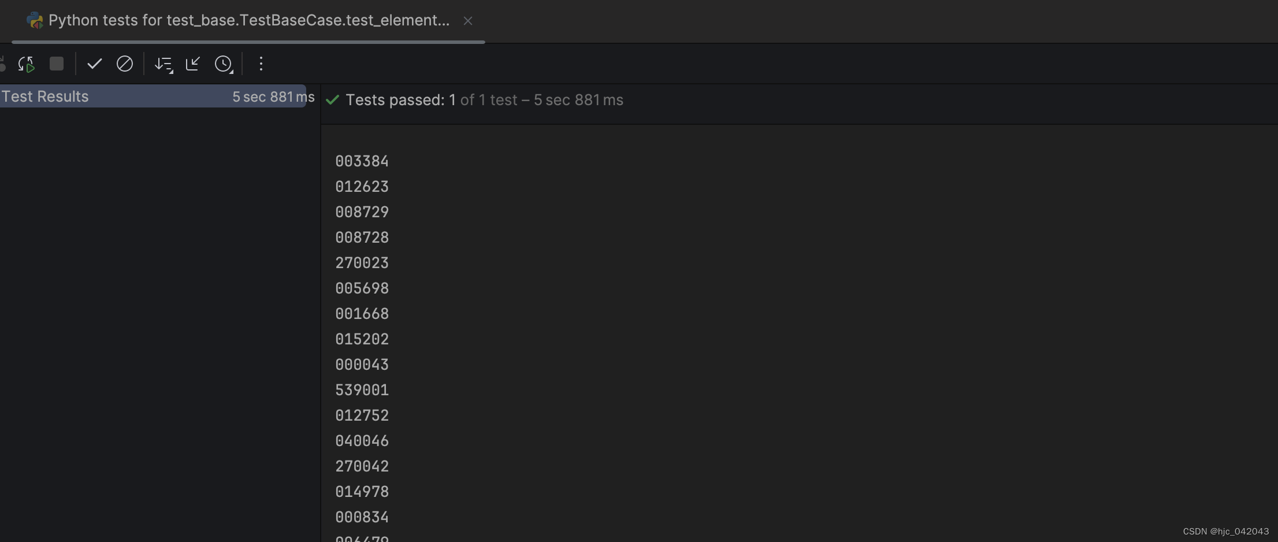Click output line 000834
The height and width of the screenshot is (542, 1278).
click(x=362, y=517)
